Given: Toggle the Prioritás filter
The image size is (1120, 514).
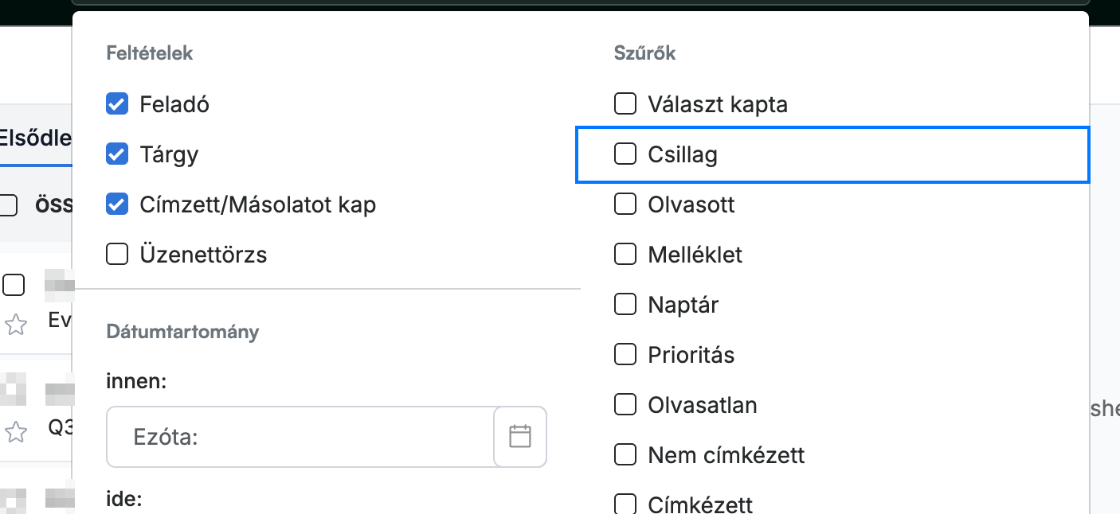Looking at the screenshot, I should pos(625,354).
